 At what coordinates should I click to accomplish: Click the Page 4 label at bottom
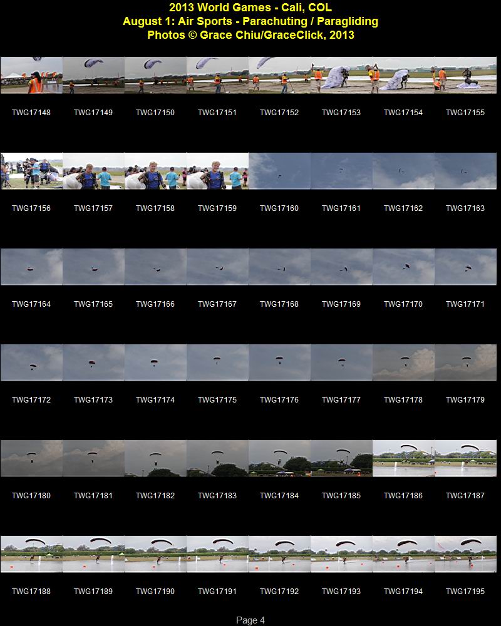[x=250, y=620]
